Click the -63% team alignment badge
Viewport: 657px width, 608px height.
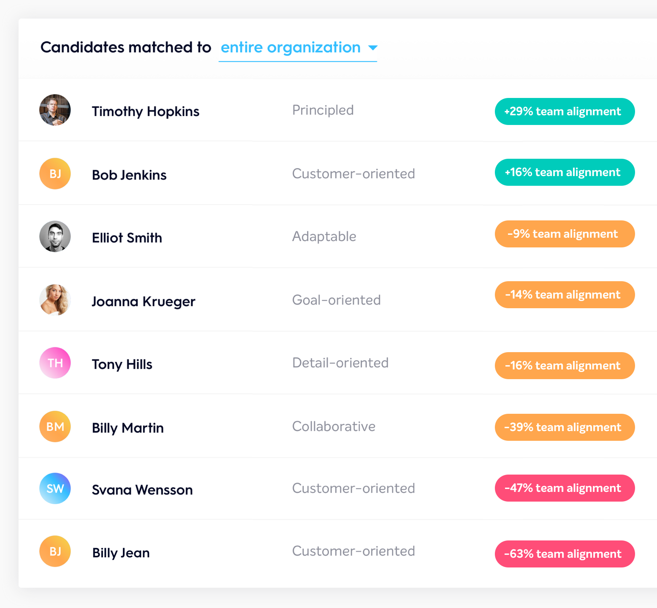click(565, 554)
